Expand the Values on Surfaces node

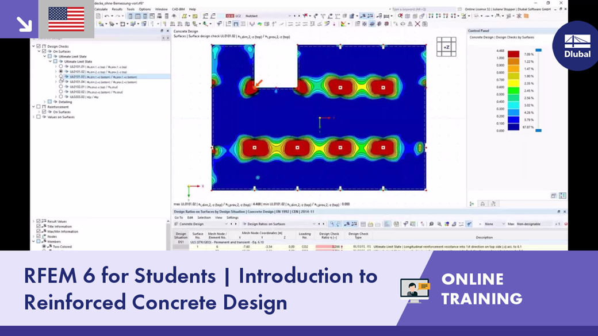pos(33,117)
